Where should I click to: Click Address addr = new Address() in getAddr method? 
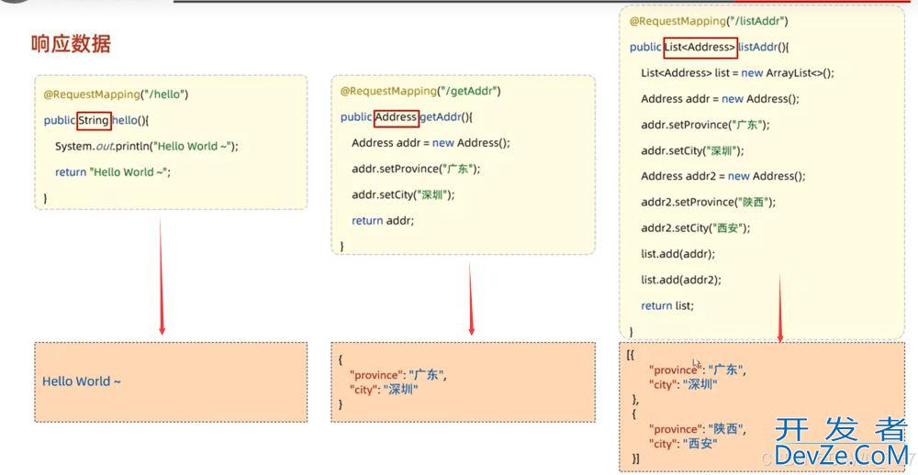[x=431, y=143]
